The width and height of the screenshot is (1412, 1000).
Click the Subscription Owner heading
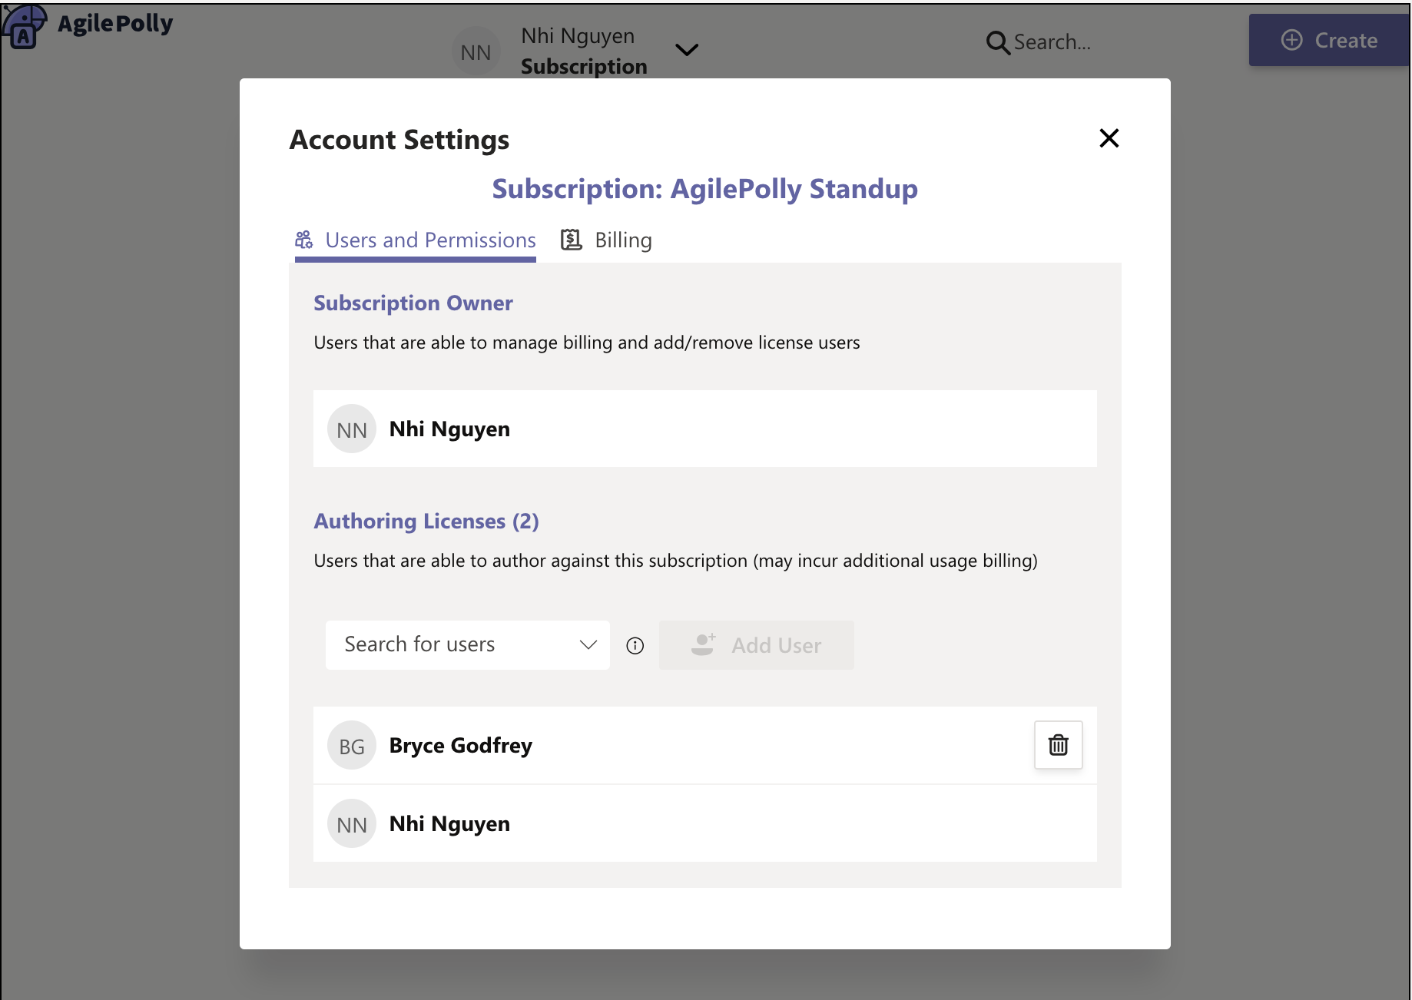click(413, 303)
